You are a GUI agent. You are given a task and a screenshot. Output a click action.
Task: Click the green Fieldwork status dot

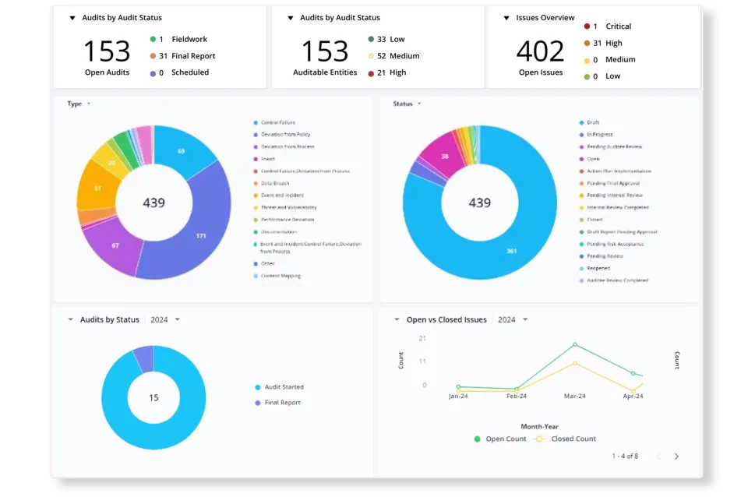click(x=154, y=39)
